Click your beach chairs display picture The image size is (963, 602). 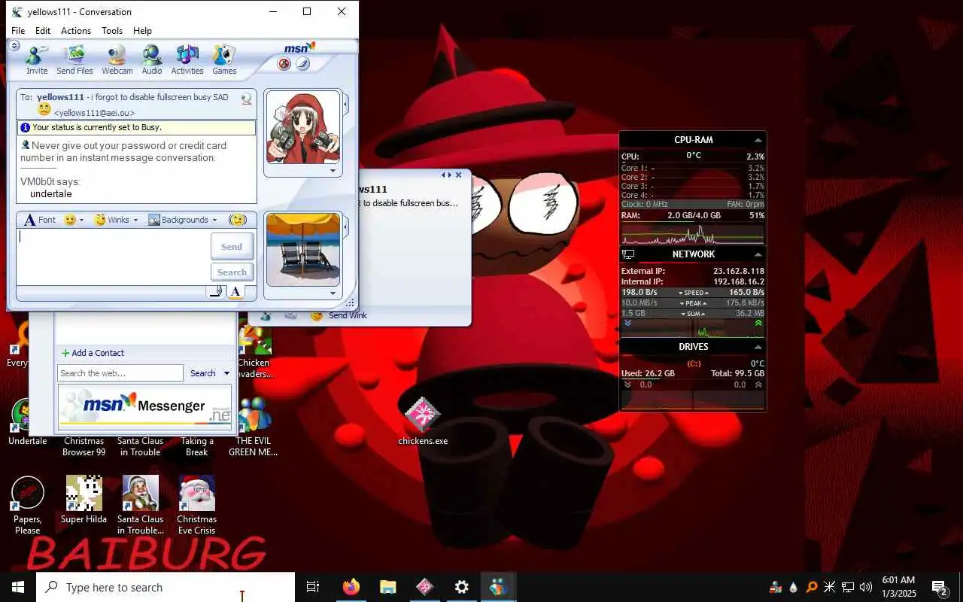click(x=303, y=250)
